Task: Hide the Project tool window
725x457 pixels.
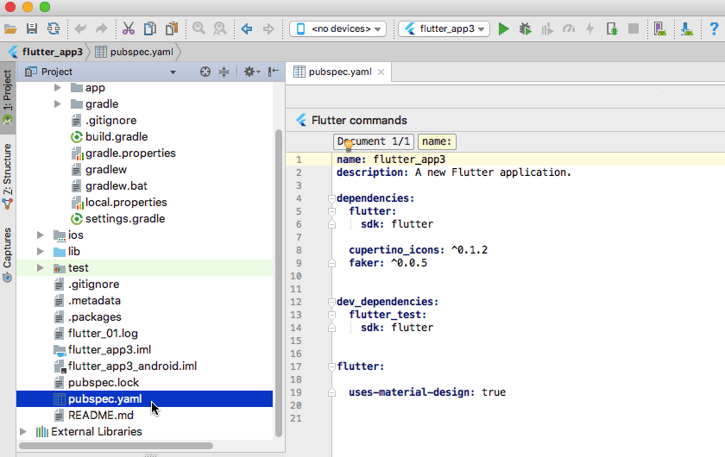Action: tap(274, 72)
